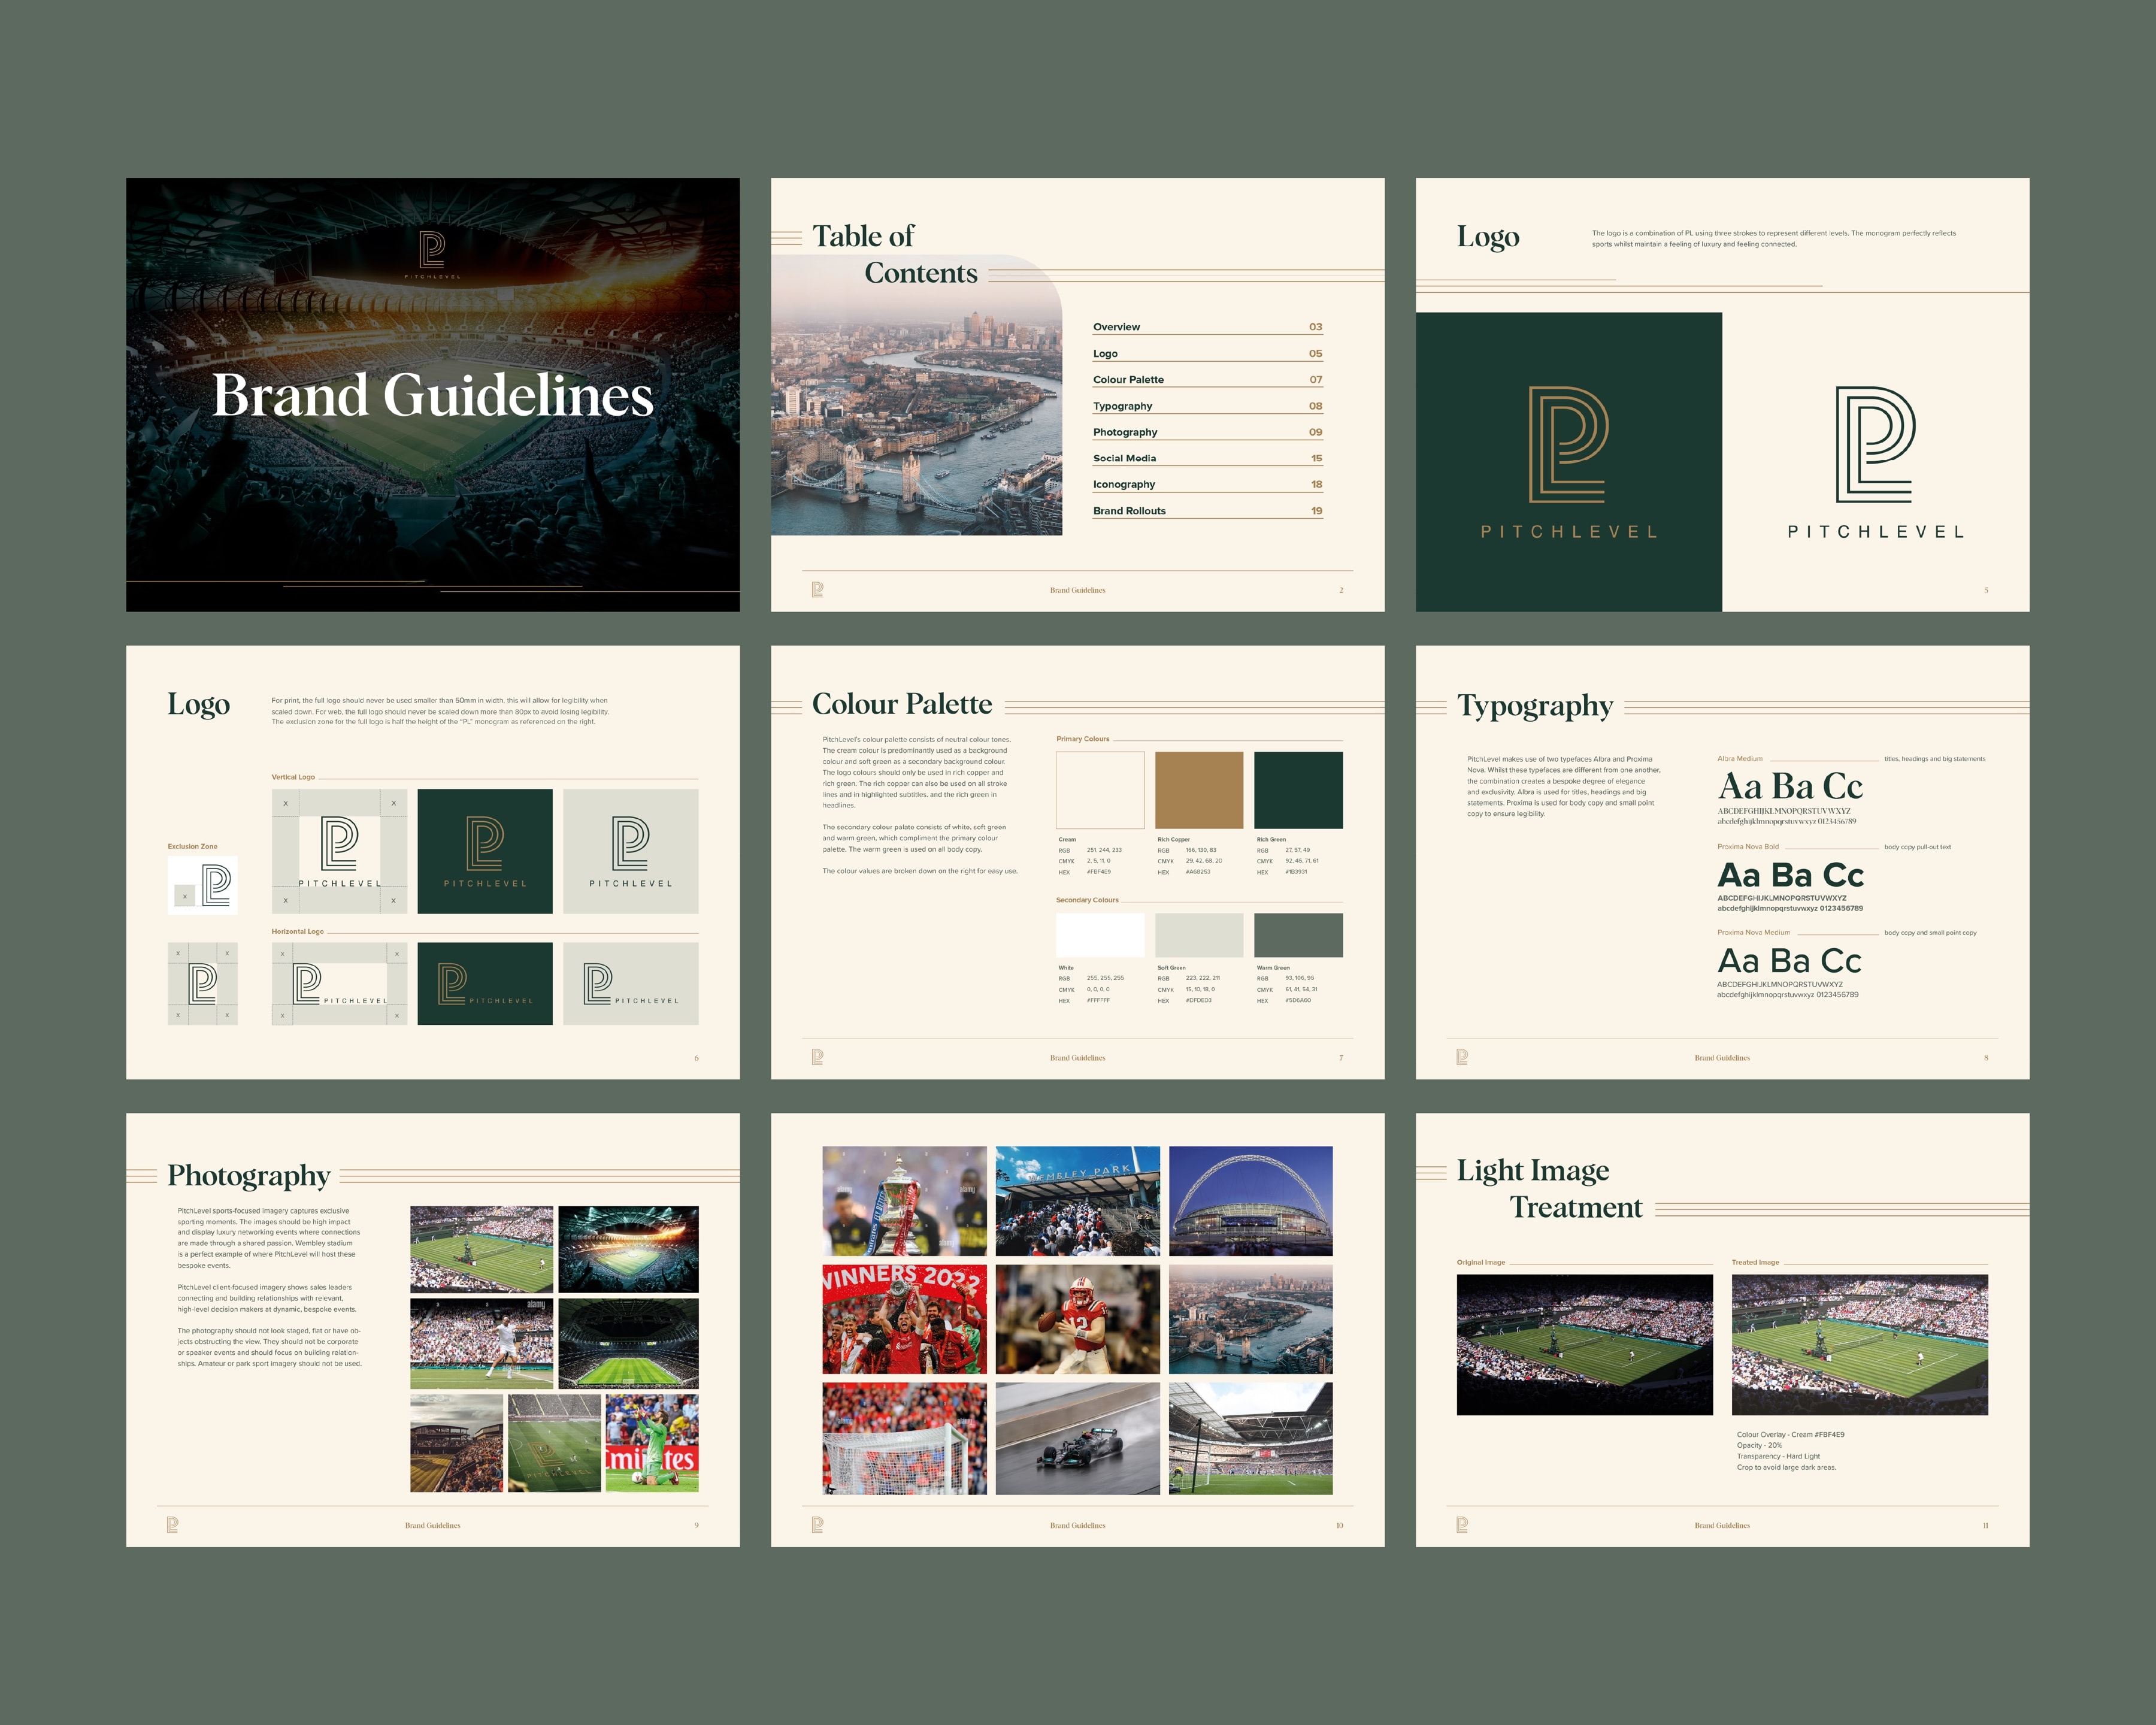
Task: Select the horizontal gold logo on dark green tile
Action: (x=485, y=984)
